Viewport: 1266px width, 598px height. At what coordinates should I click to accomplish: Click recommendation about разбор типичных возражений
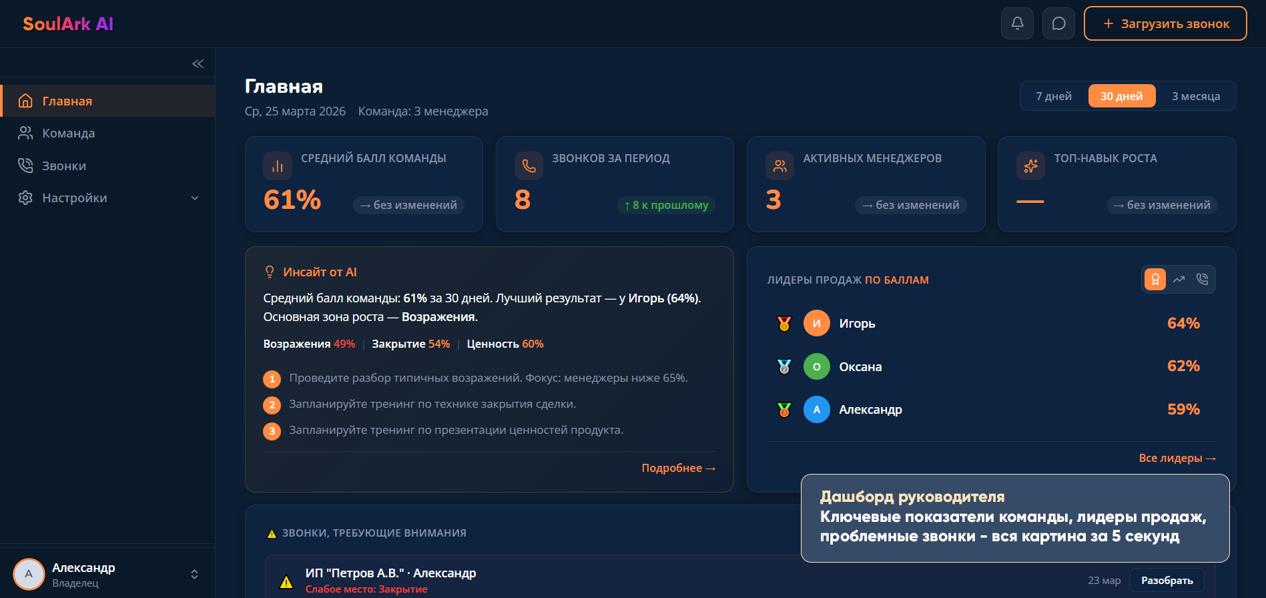tap(489, 378)
